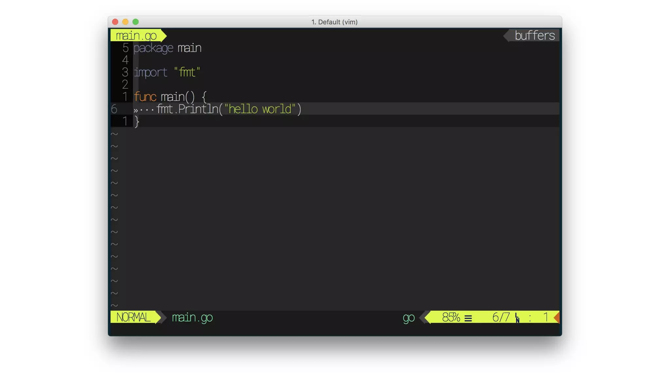This screenshot has width=670, height=377.
Task: Click the window title 1. Default (vim)
Action: (x=334, y=22)
